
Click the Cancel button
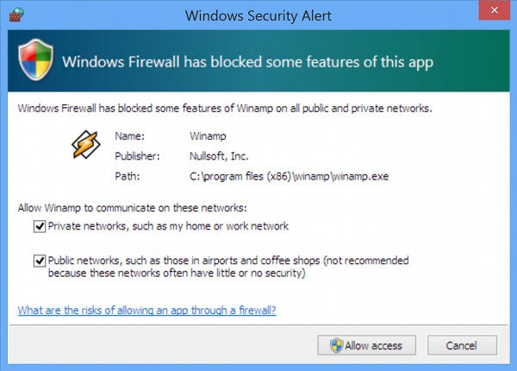[x=461, y=346]
